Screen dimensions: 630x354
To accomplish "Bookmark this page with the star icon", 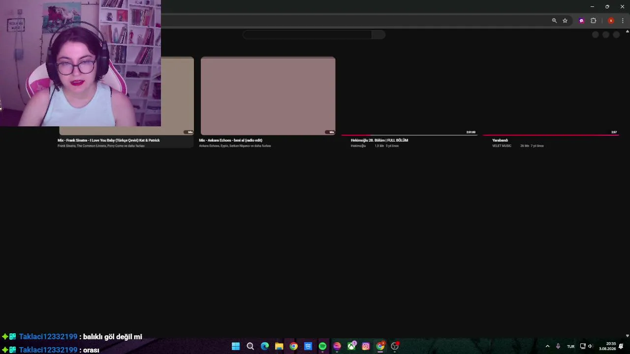I will coord(565,21).
